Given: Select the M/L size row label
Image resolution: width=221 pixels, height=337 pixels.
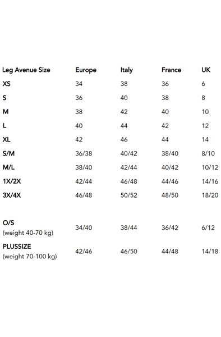Looking at the screenshot, I should [8, 167].
